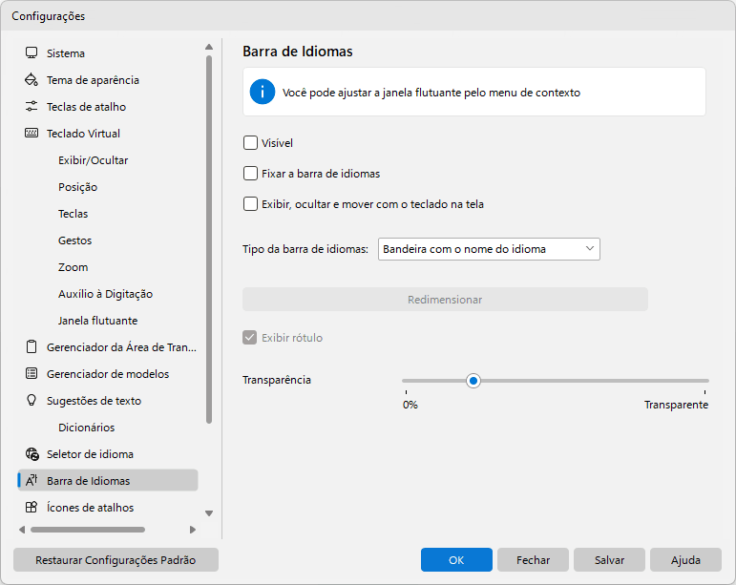Click the sidebar horizontal scrollbar thumb
736x585 pixels.
(x=88, y=530)
